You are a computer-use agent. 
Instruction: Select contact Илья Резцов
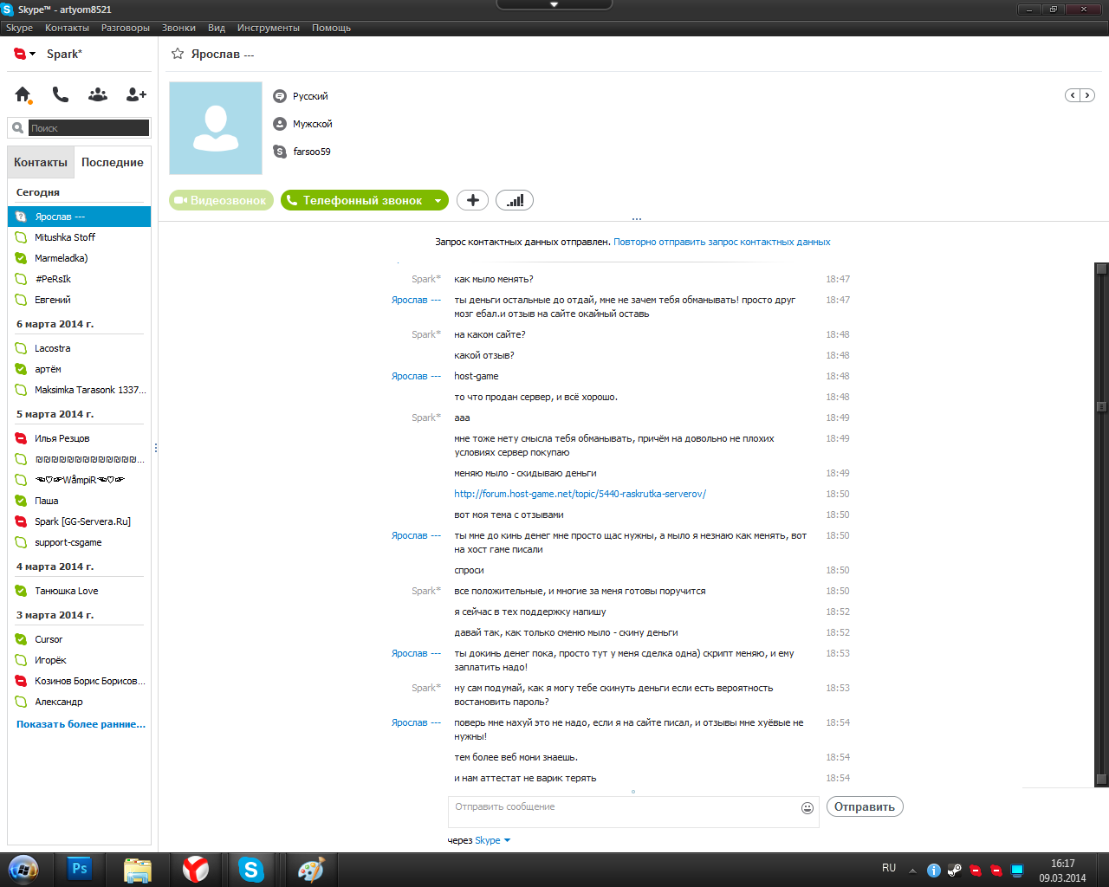79,438
